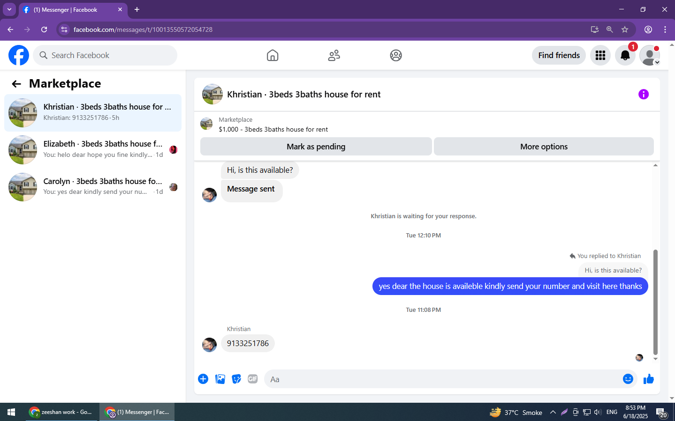Open the zoom icon in address bar
Image resolution: width=675 pixels, height=421 pixels.
610,30
